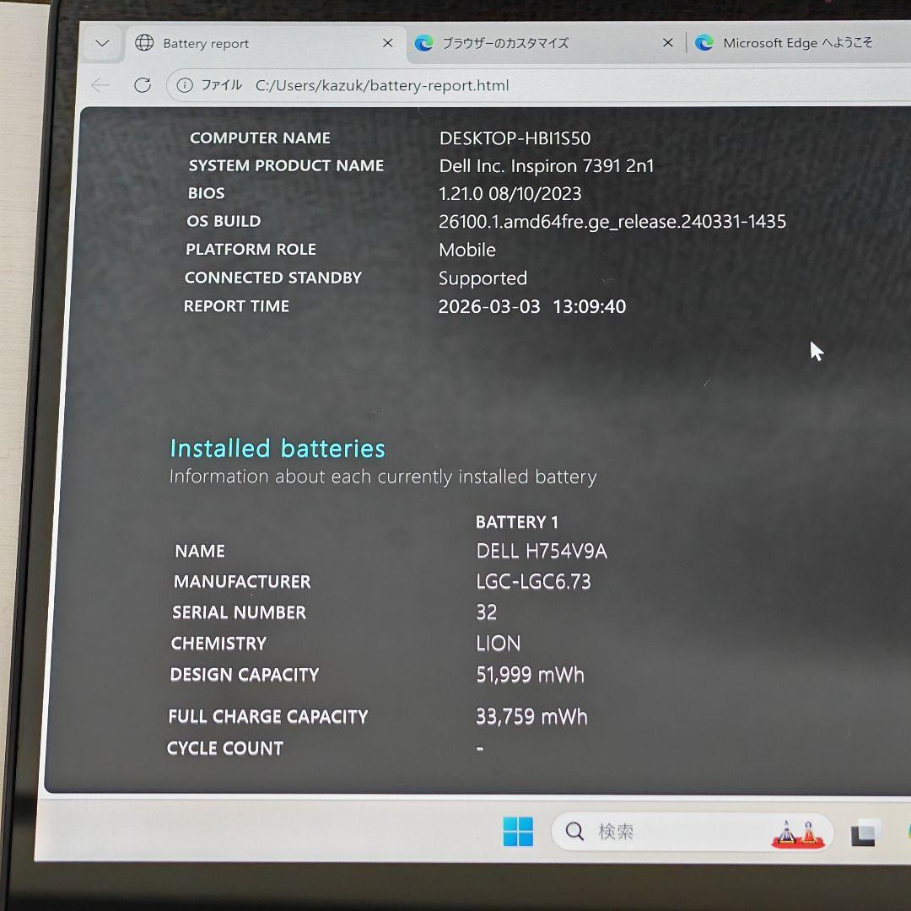Close the Battery report tab

(x=388, y=43)
